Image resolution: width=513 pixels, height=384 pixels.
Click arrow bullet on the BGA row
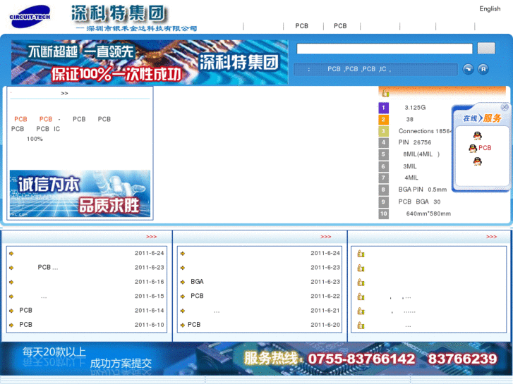pyautogui.click(x=183, y=282)
